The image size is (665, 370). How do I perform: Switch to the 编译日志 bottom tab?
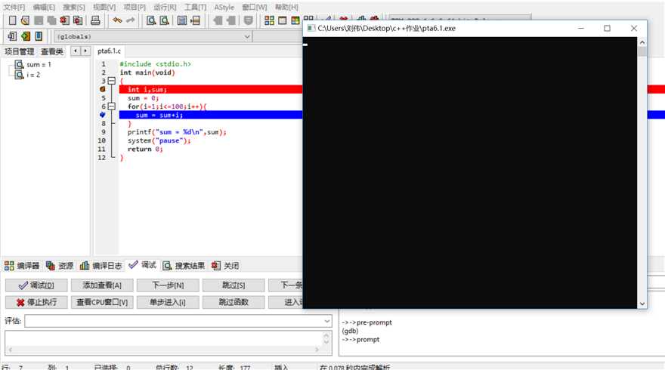point(101,266)
